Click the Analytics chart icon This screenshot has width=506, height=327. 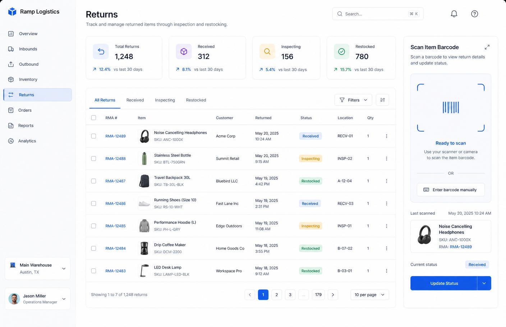pos(11,141)
